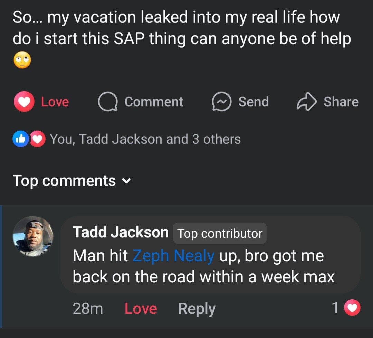The height and width of the screenshot is (338, 373).
Task: Open the Tadd Jackson commenter name
Action: 121,233
